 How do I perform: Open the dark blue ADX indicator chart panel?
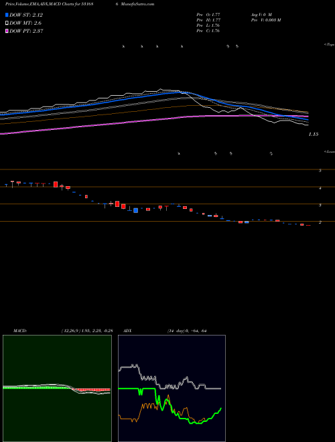[172, 388]
